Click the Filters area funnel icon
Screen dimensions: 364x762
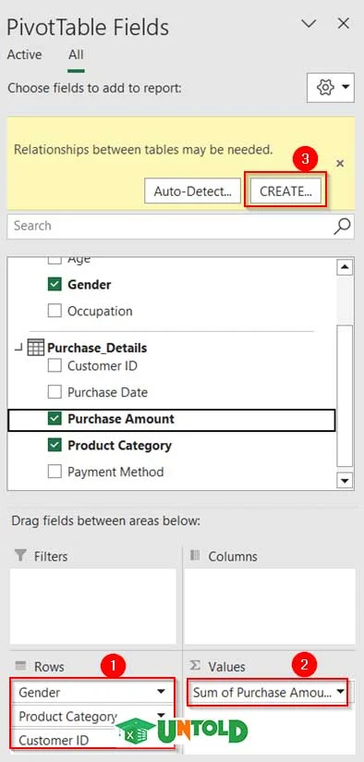click(20, 556)
